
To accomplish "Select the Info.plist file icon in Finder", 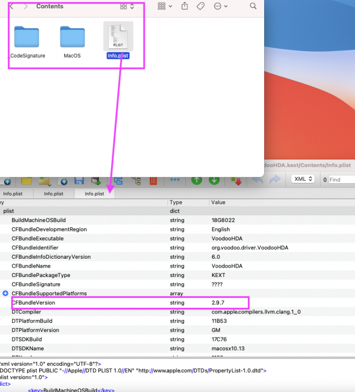I will [x=119, y=36].
